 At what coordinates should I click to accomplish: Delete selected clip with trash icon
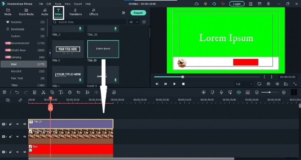[35, 92]
